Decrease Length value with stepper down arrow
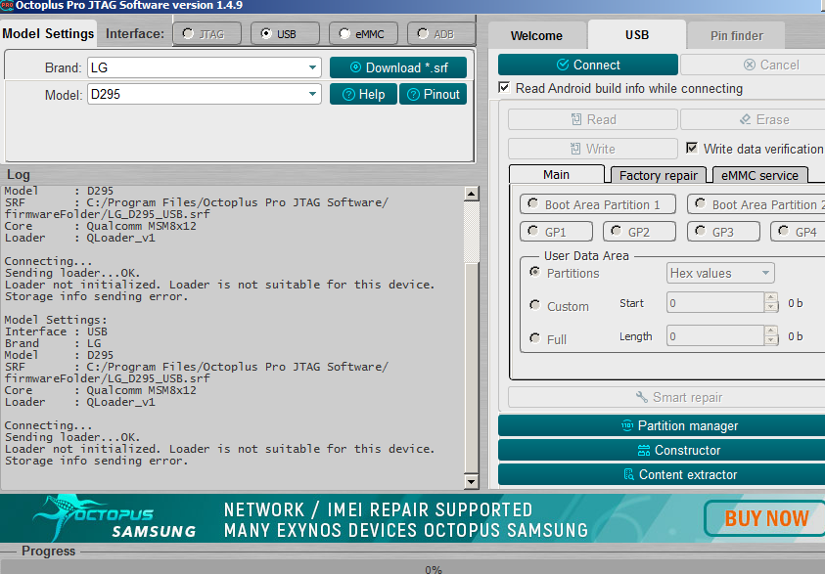 tap(771, 340)
